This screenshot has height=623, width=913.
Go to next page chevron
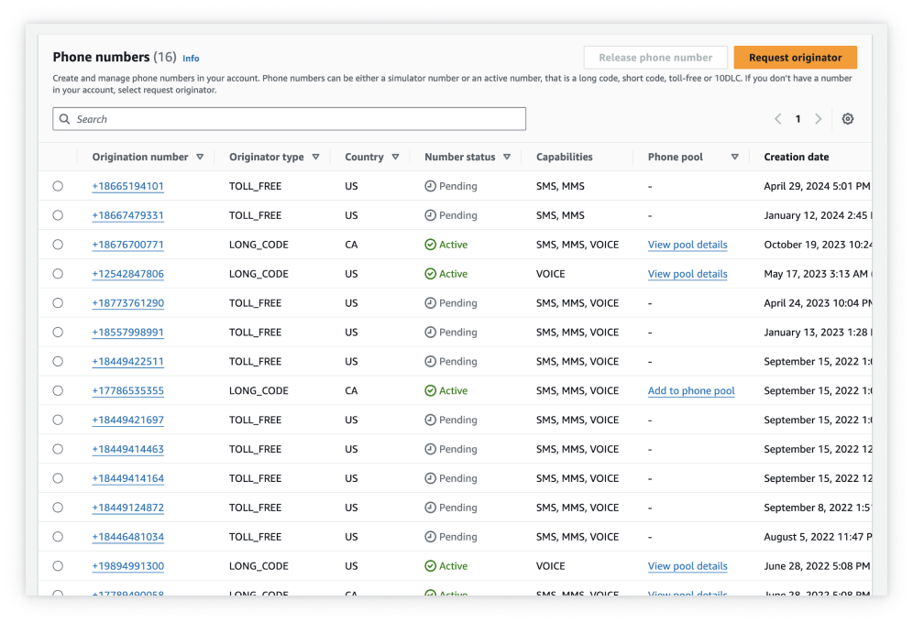click(x=819, y=119)
